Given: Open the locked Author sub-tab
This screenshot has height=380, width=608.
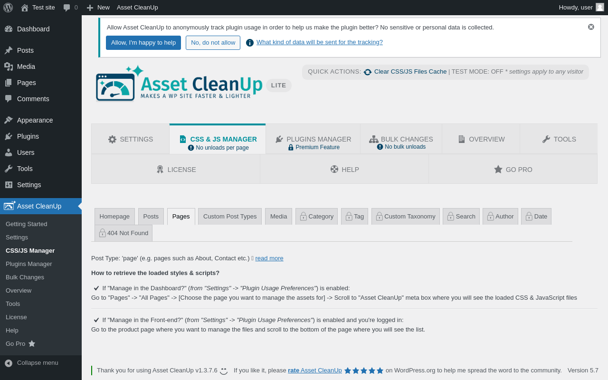Looking at the screenshot, I should coord(501,217).
